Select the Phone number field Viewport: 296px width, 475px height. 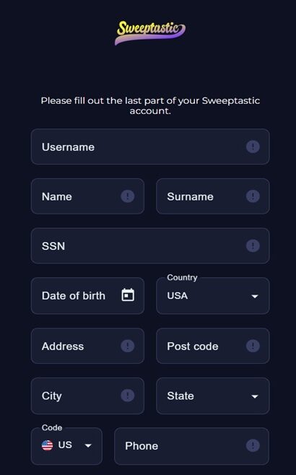[x=191, y=446]
